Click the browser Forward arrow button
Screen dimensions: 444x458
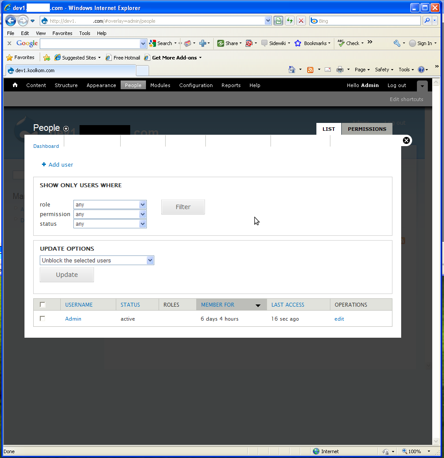pos(23,21)
